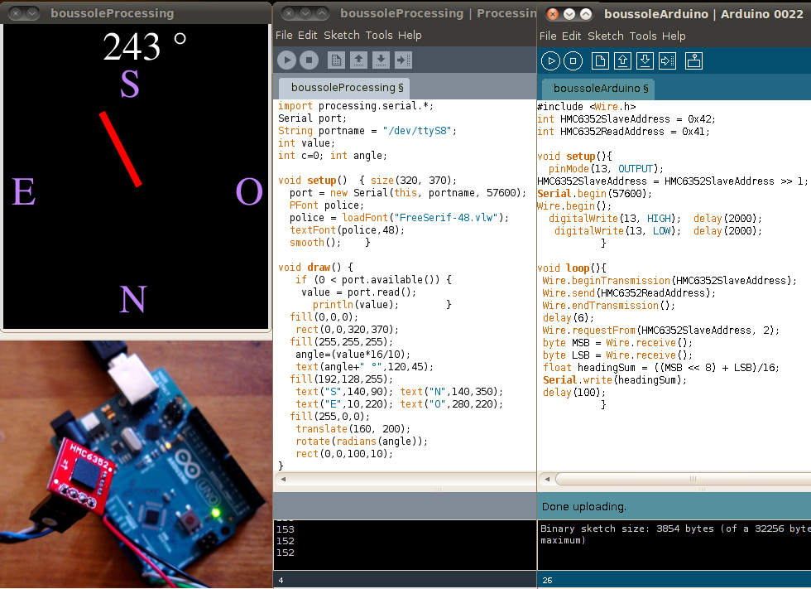Maximize the Arduino IDE window
Image resolution: width=811 pixels, height=589 pixels.
(x=586, y=14)
